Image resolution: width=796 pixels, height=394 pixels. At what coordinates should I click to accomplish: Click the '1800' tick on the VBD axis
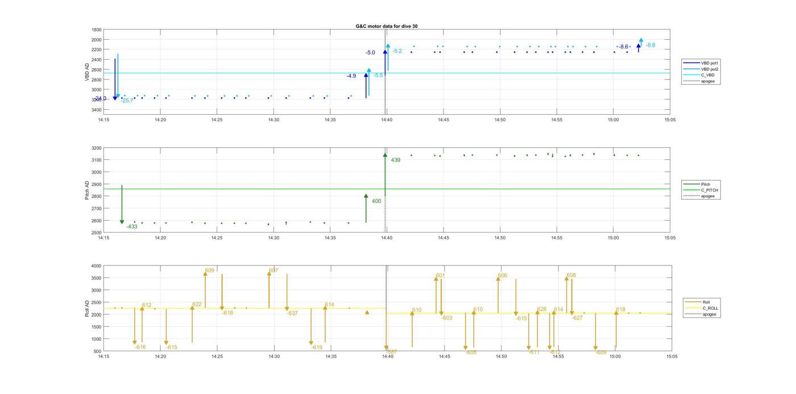click(97, 30)
